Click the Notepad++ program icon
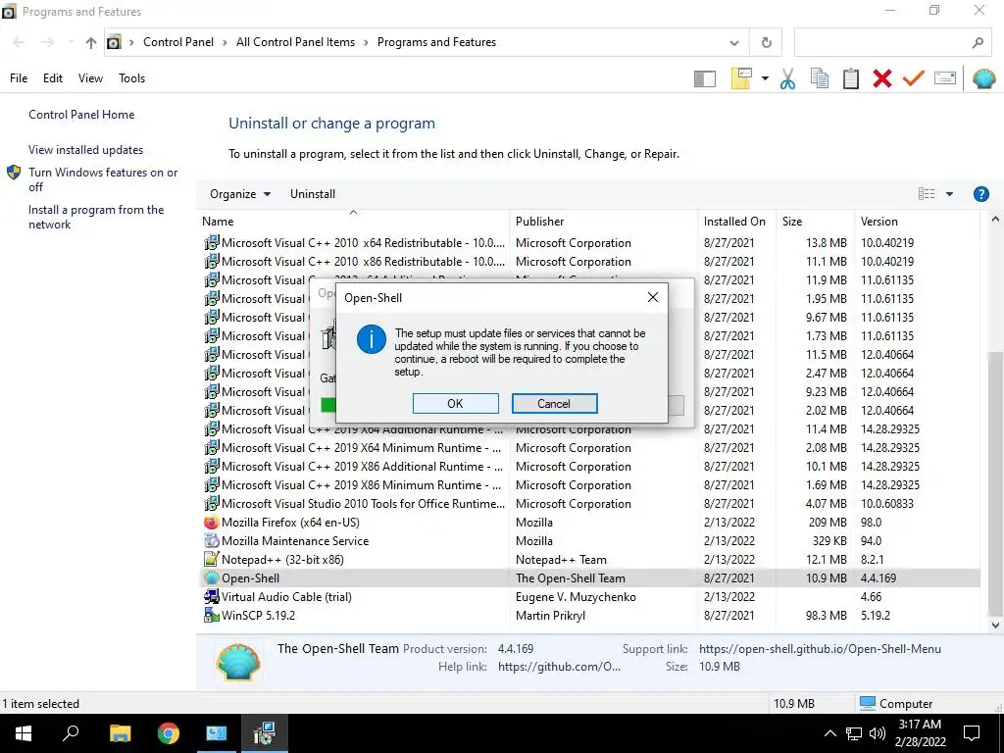The height and width of the screenshot is (753, 1004). click(211, 560)
